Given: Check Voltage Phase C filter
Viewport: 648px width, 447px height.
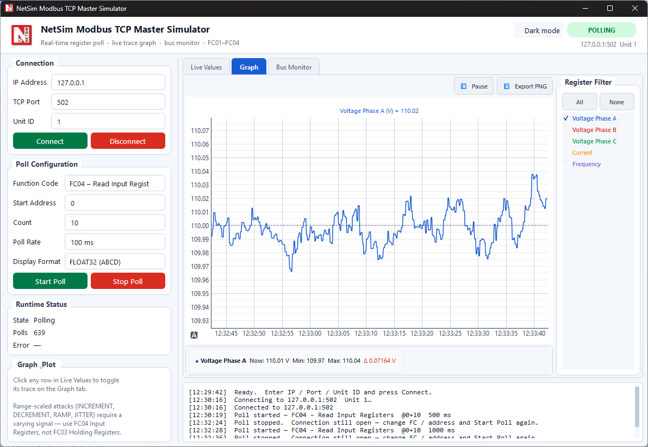Looking at the screenshot, I should 566,141.
